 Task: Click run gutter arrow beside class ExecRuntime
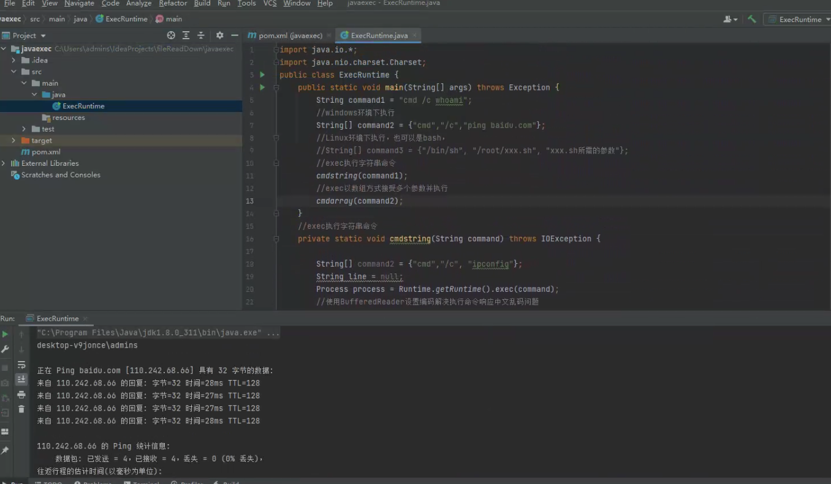(x=262, y=75)
